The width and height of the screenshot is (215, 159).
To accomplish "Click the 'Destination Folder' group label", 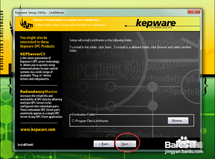I will 83,114.
